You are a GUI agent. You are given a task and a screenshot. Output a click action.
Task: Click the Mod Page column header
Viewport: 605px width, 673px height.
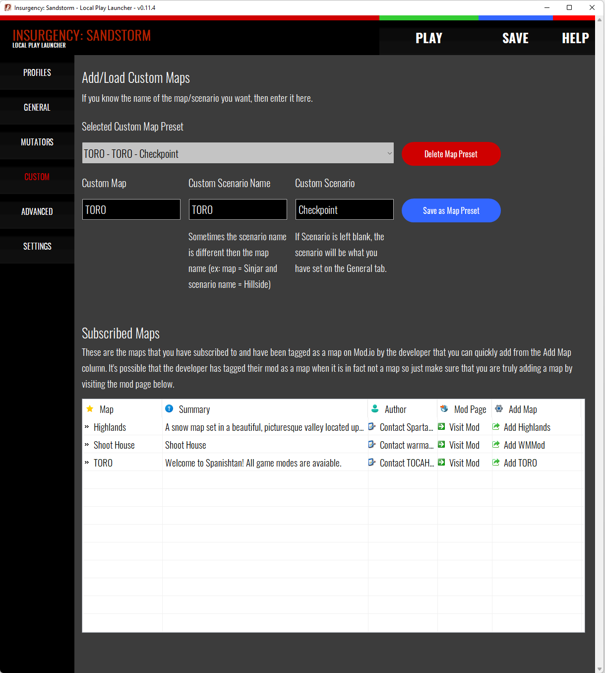[x=465, y=409]
